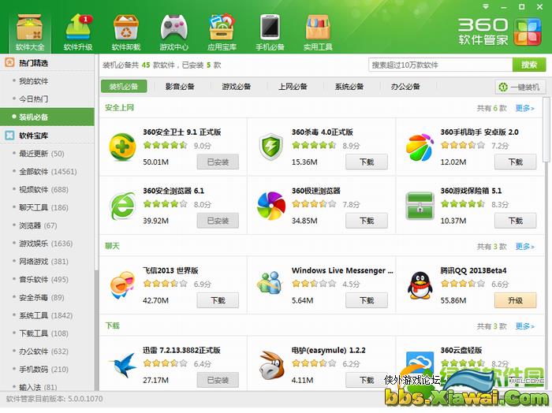Click the 飞信2013 chat bubbles icon
552x413 pixels.
click(x=122, y=285)
